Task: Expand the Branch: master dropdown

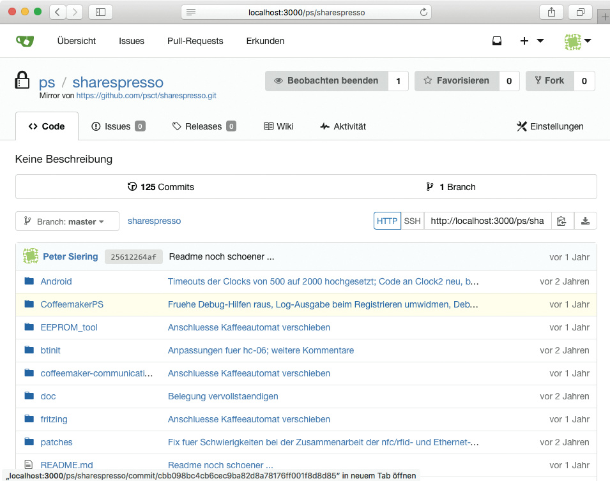Action: 67,221
